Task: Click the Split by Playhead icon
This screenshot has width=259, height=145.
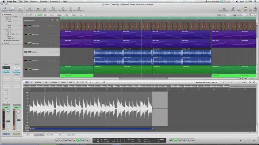Action: 79,9
